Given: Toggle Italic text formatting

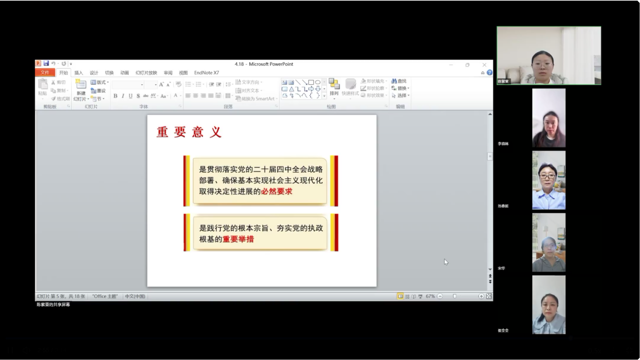Looking at the screenshot, I should (x=123, y=96).
